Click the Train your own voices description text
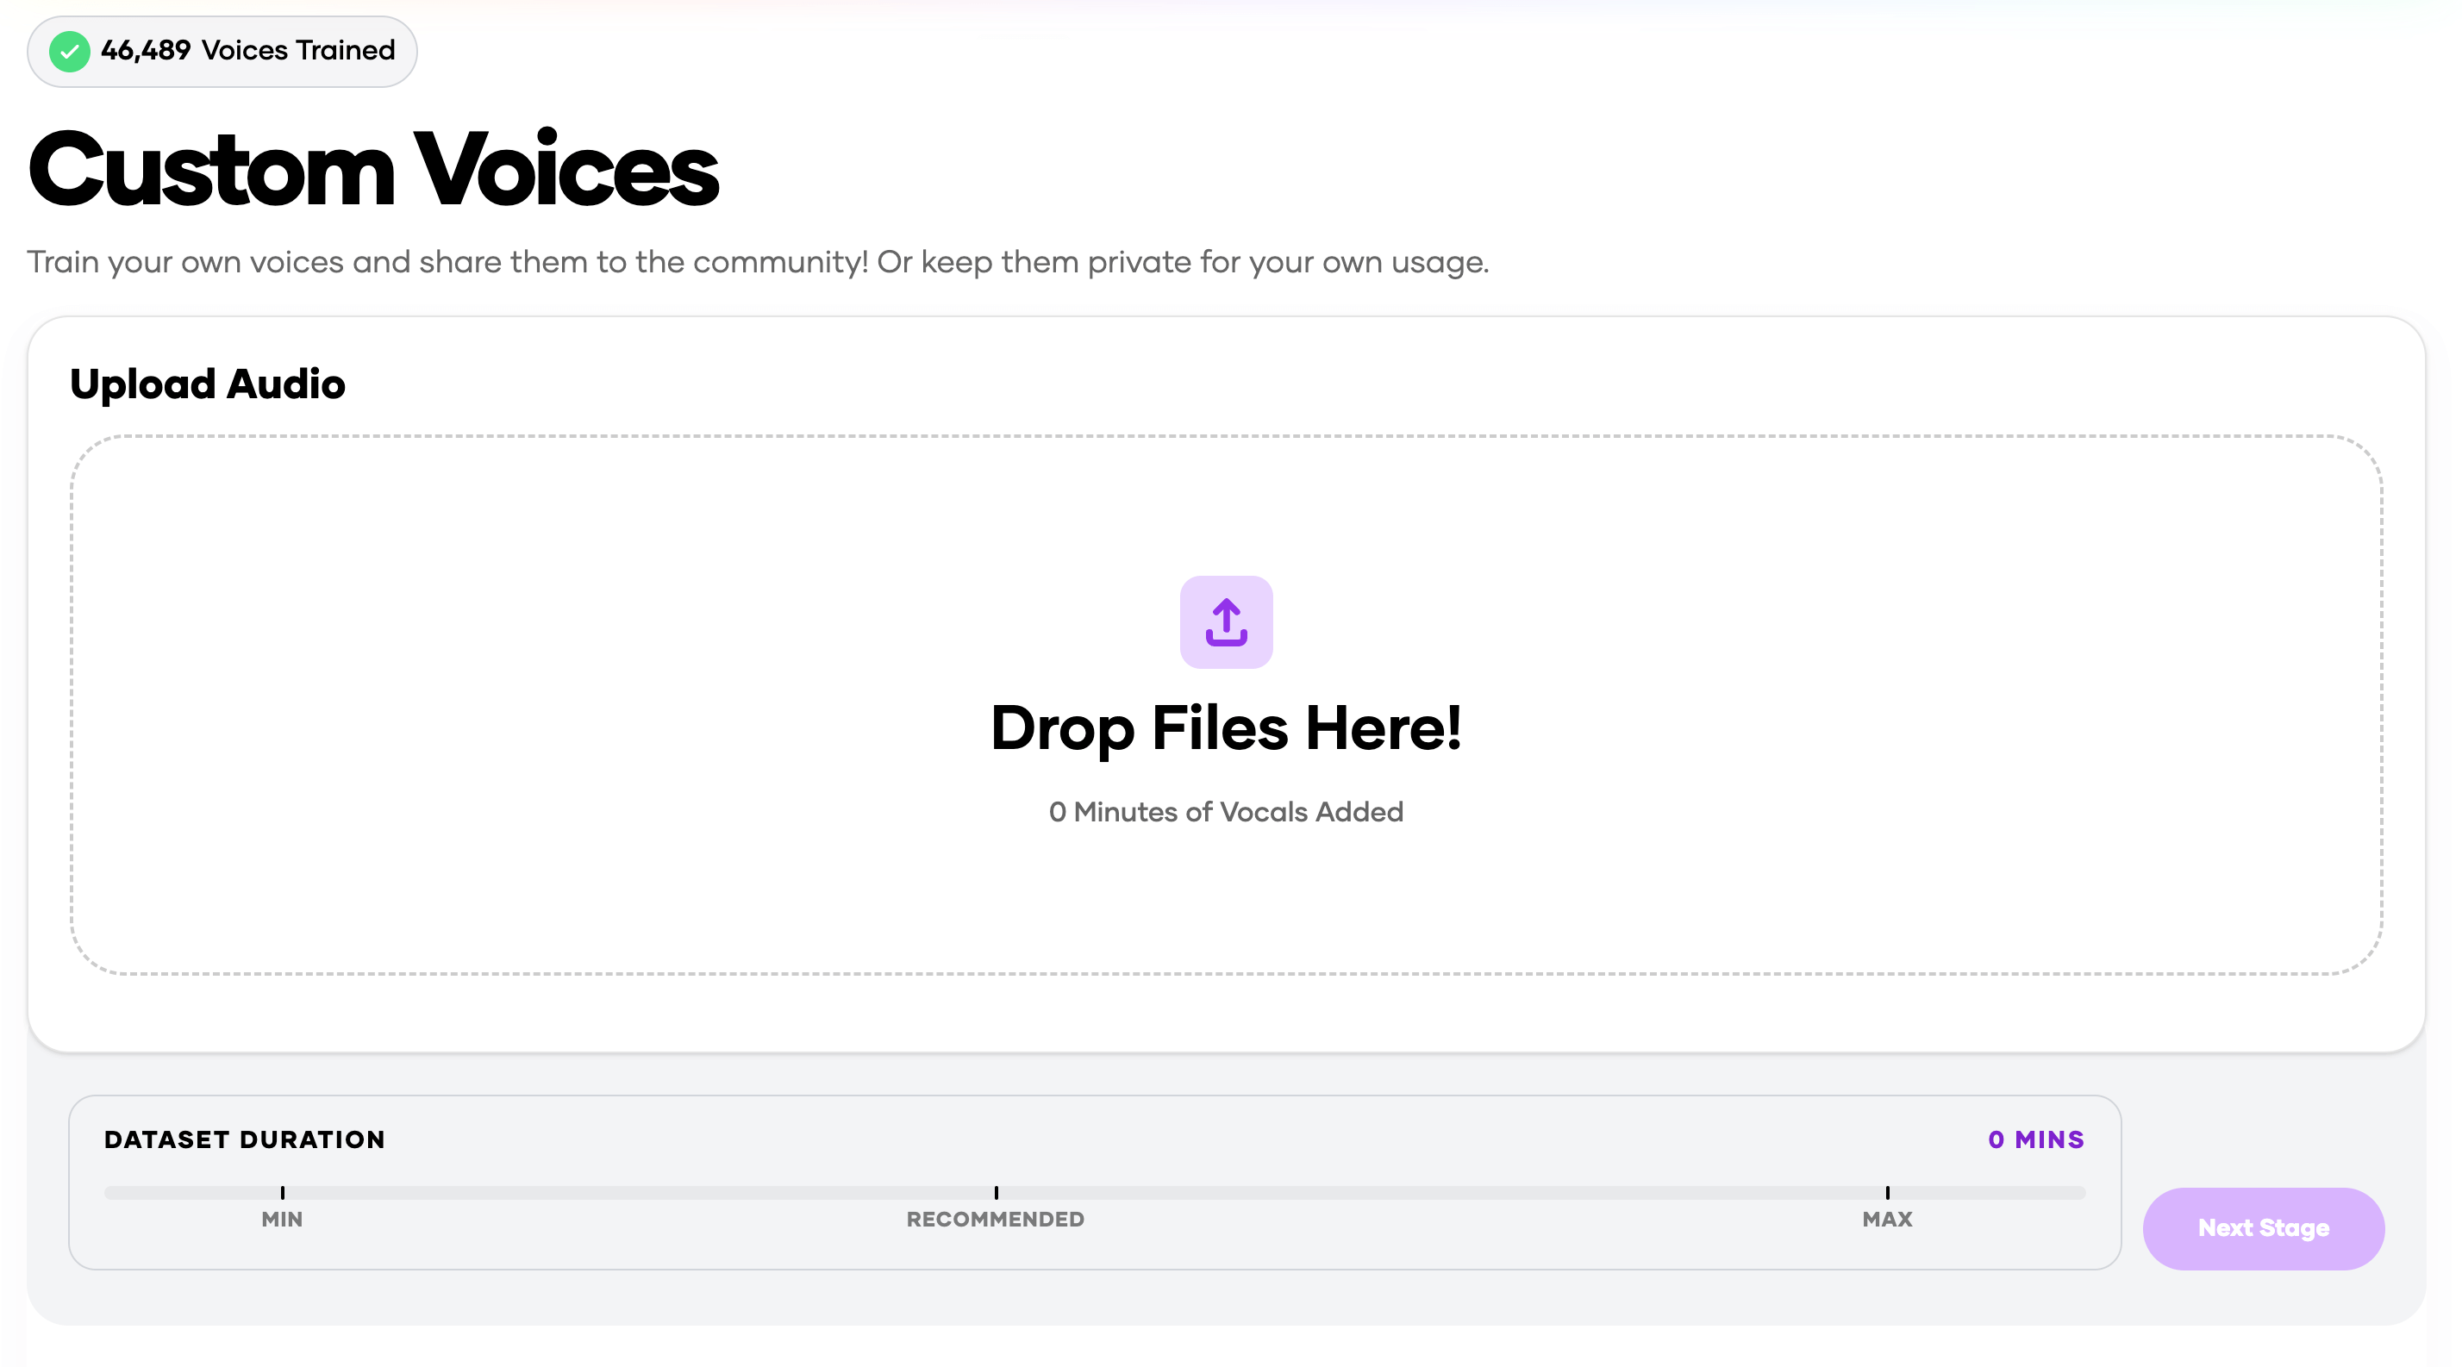Screen dimensions: 2462x1367 pos(757,262)
